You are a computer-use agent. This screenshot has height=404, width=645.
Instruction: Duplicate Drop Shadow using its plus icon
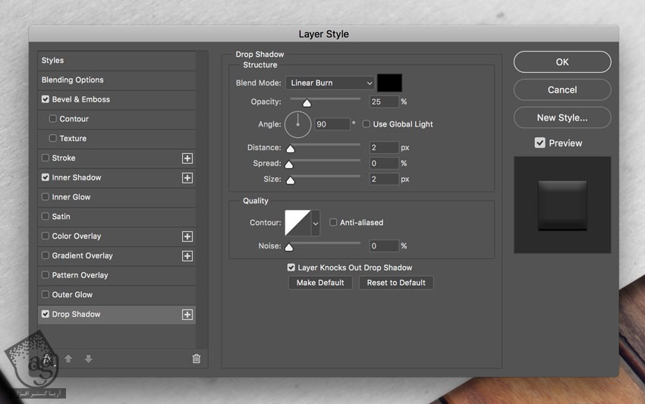(x=187, y=315)
